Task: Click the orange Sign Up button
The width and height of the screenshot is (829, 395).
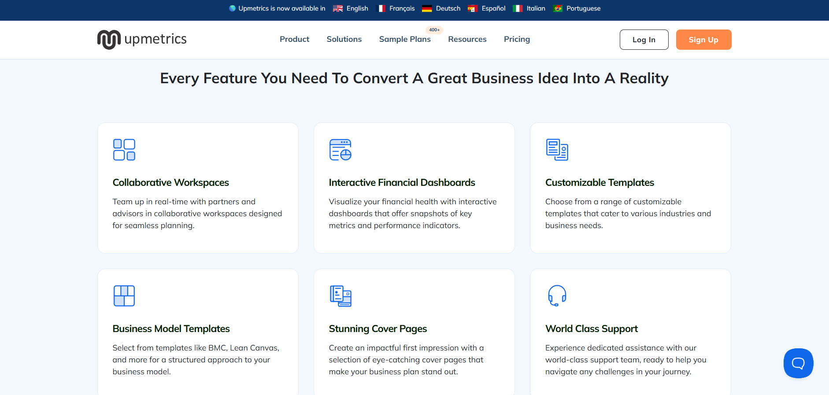Action: [x=703, y=40]
